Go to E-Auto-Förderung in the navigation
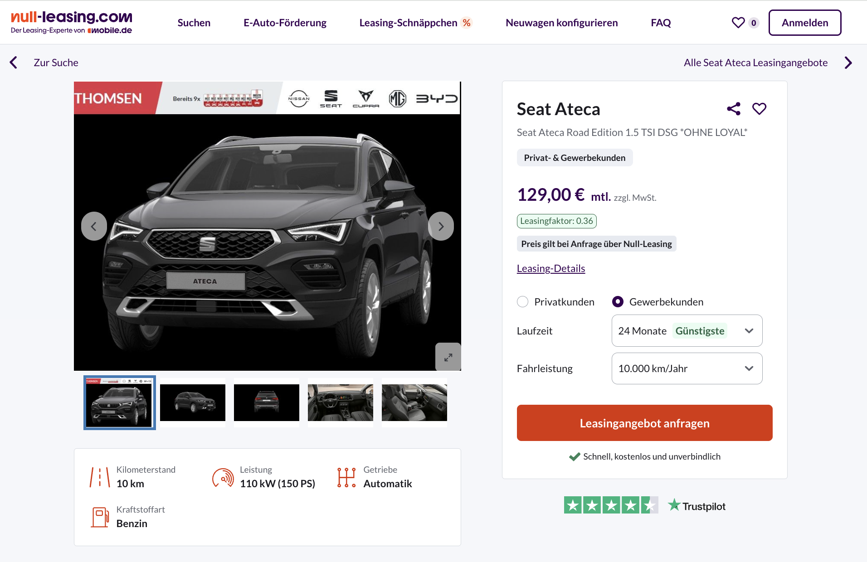 [285, 23]
